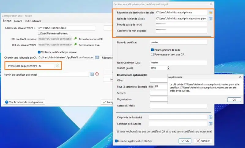Uncheck 'Pour Signature de code'
245x148 pixels.
pos(152,50)
